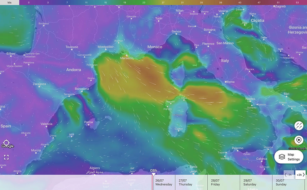Click Sassari label on Sardinia
The width and height of the screenshot is (307, 190).
171,102
